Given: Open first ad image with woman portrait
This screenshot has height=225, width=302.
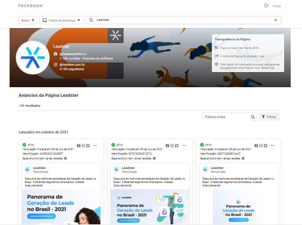Looking at the screenshot, I should pyautogui.click(x=61, y=207).
